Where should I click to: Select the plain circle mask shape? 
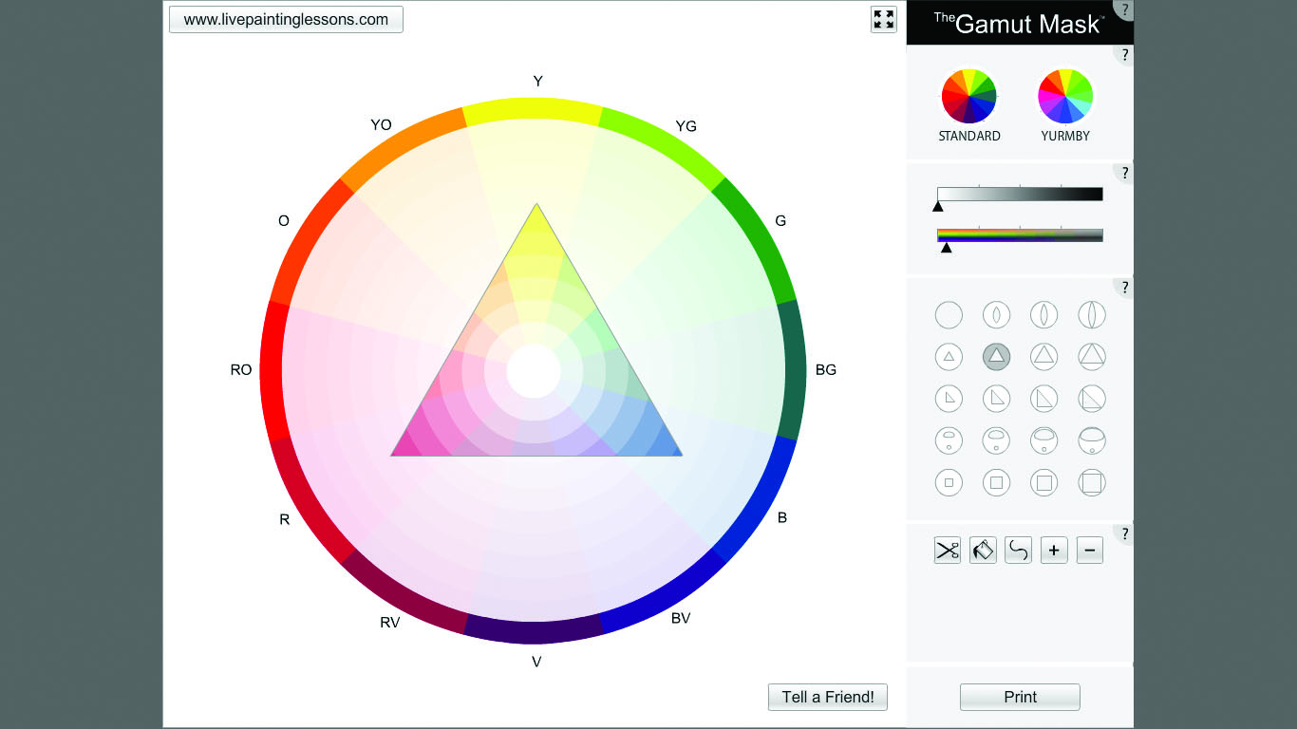(x=949, y=314)
